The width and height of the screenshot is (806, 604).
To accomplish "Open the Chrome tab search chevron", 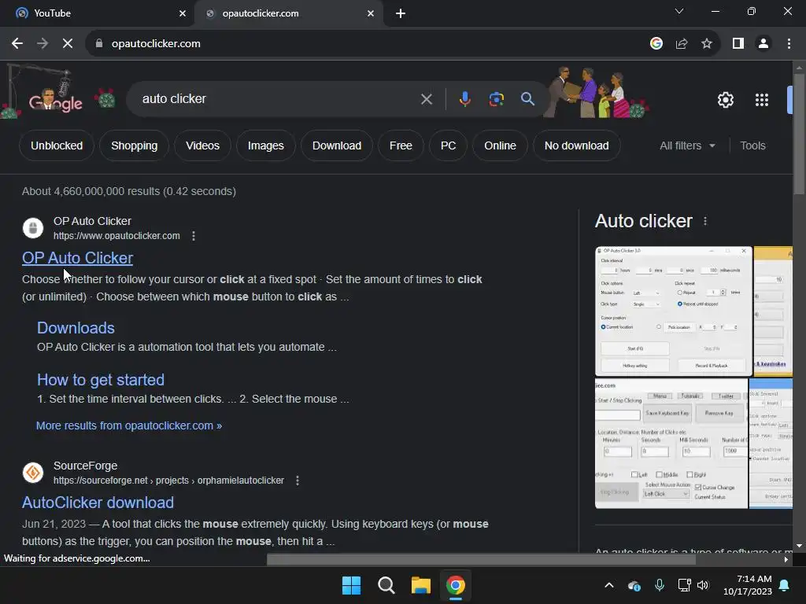I will tap(679, 11).
